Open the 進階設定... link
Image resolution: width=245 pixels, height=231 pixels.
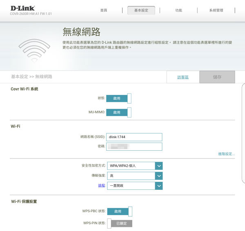(226, 154)
